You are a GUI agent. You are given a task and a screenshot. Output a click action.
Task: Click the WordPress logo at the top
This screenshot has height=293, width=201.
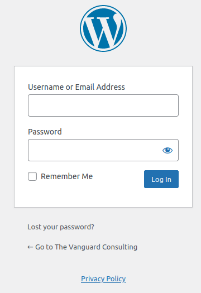103,28
